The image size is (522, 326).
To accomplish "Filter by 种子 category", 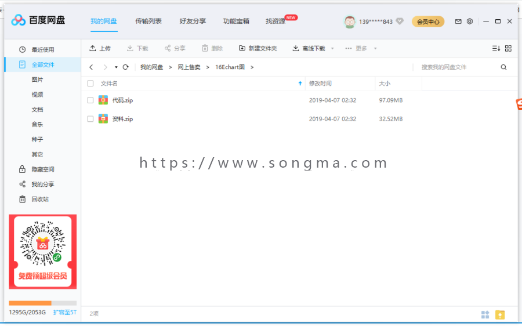I will coord(37,140).
